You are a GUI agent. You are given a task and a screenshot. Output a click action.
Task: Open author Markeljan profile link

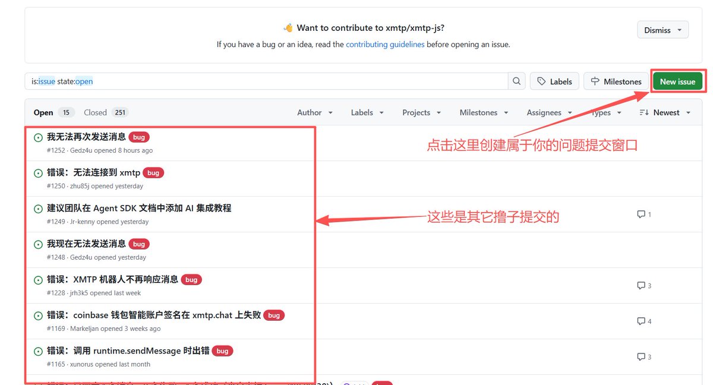click(84, 329)
